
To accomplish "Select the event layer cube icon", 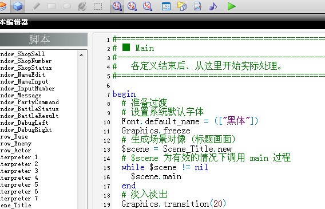I will [x=18, y=6].
